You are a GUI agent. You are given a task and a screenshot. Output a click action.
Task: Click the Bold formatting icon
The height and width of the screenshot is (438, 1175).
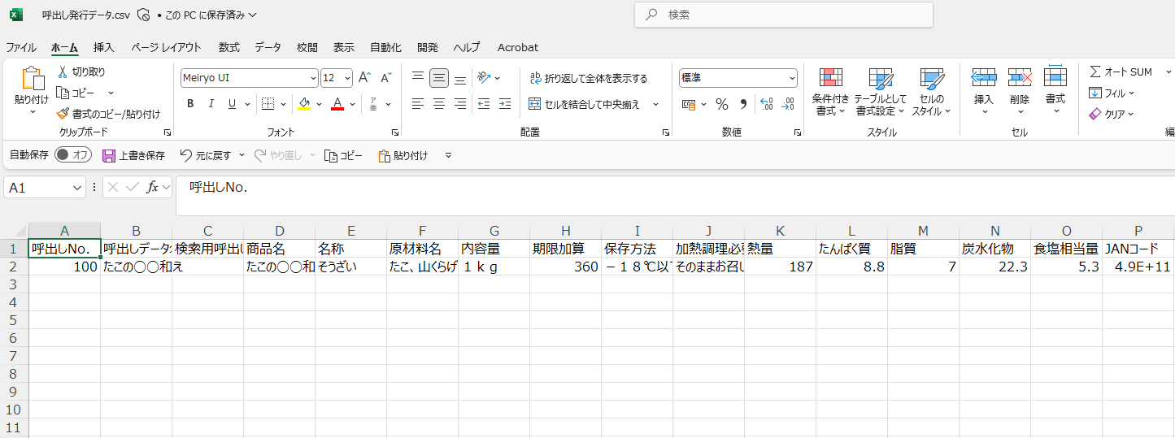coord(190,104)
